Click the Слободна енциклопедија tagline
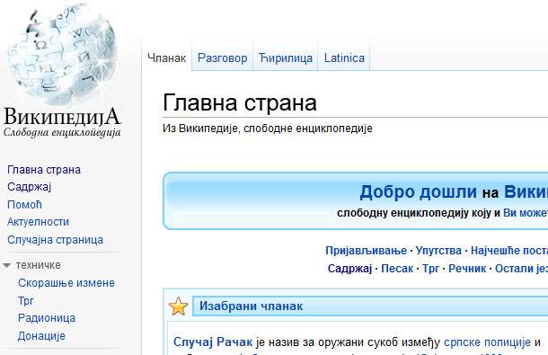This screenshot has height=355, width=548. click(62, 132)
